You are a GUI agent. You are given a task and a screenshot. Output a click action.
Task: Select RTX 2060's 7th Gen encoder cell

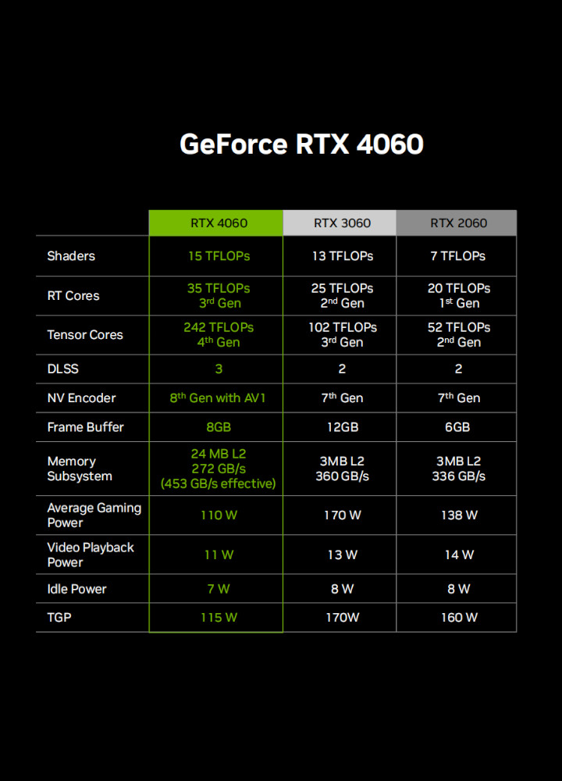click(x=457, y=398)
